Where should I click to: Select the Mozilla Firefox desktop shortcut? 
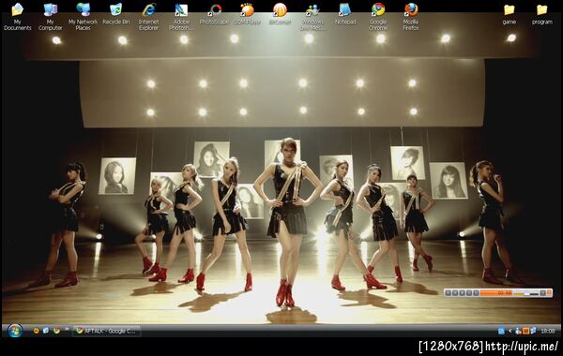coord(411,16)
